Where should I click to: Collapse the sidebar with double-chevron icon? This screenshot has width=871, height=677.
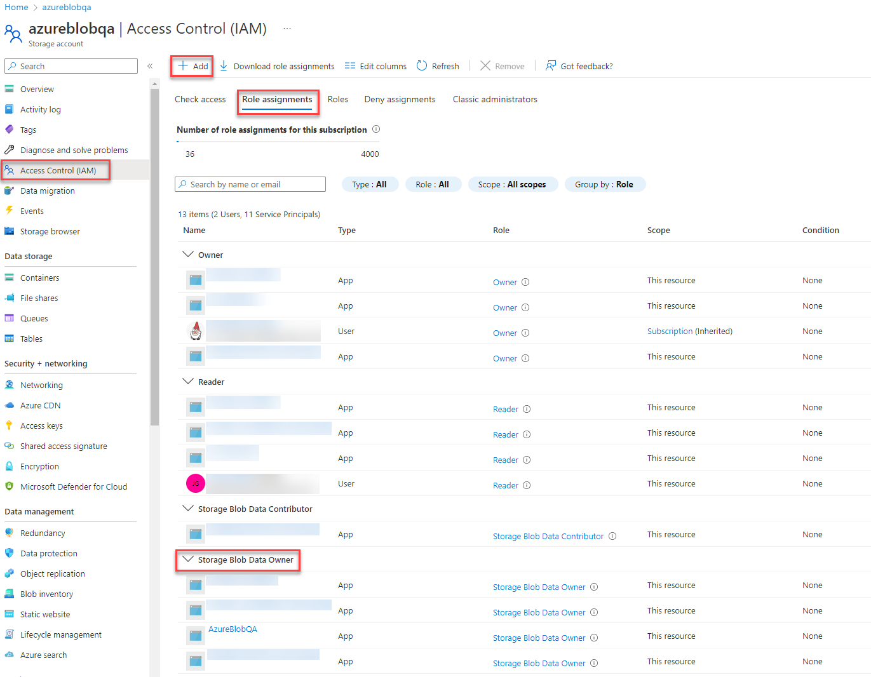tap(150, 66)
